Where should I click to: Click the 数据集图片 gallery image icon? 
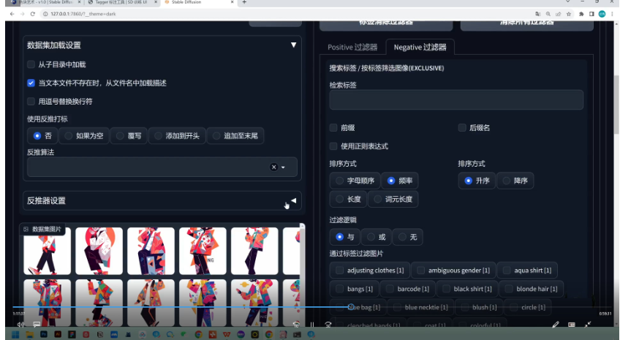(26, 229)
